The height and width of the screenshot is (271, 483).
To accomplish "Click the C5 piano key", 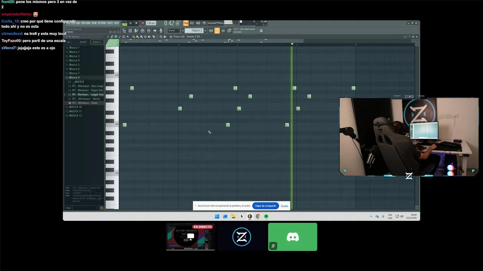I will (x=112, y=75).
